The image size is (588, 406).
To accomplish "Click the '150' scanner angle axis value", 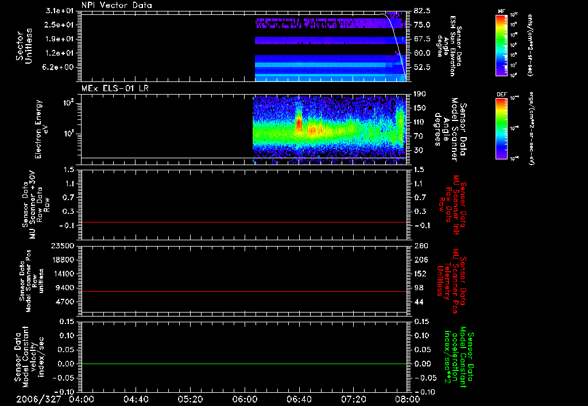I will [420, 108].
